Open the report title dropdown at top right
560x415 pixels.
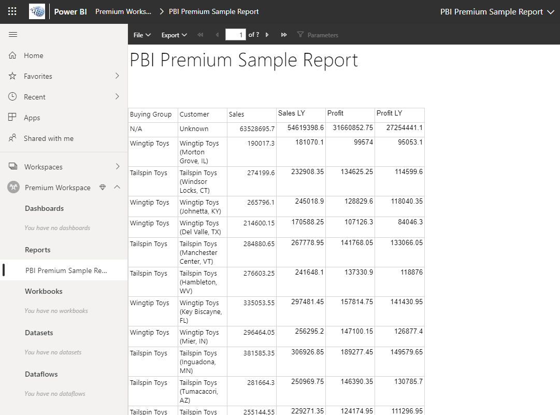550,12
